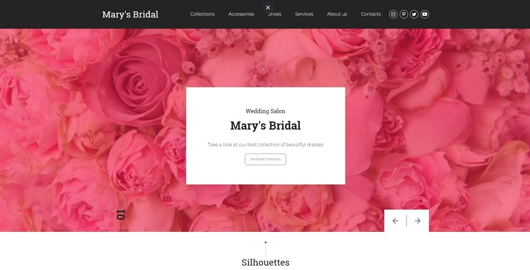Click the Mary's Bridal hero card title

coord(266,125)
